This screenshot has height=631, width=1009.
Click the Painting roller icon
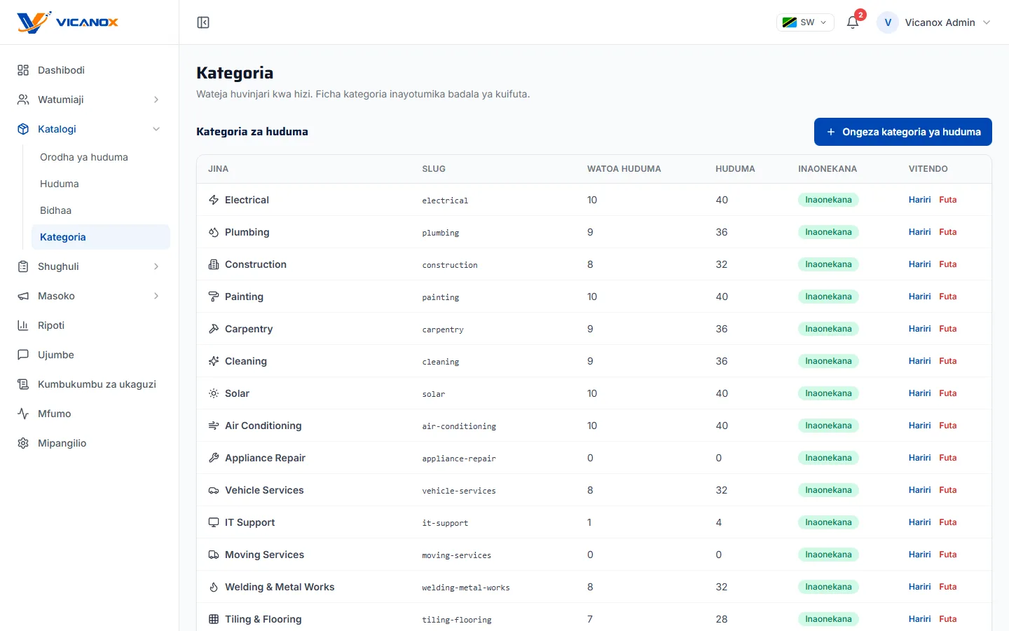pyautogui.click(x=214, y=297)
